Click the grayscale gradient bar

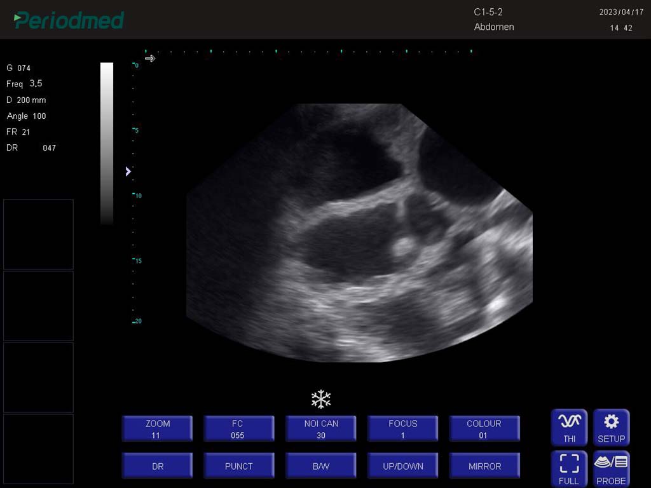[x=107, y=143]
